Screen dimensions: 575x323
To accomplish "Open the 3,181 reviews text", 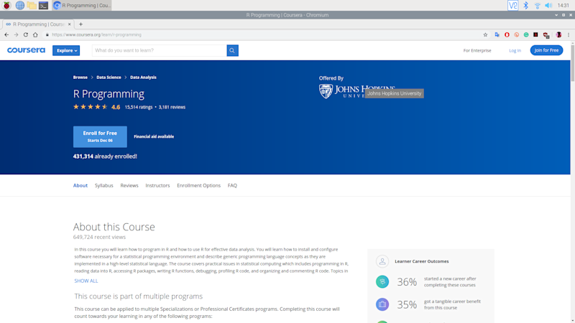I will 172,107.
